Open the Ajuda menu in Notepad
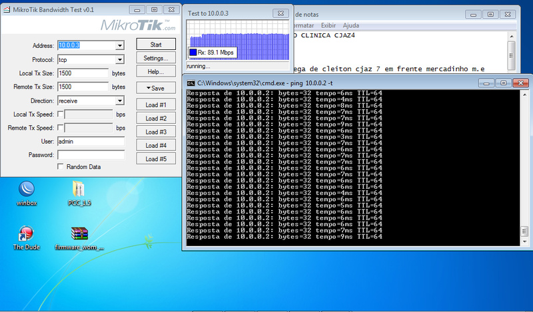Screen dimensions: 533x312 click(351, 25)
